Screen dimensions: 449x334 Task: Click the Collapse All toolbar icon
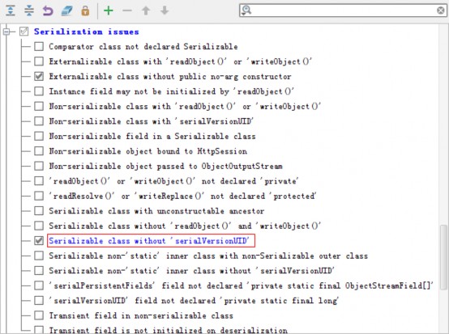[29, 11]
